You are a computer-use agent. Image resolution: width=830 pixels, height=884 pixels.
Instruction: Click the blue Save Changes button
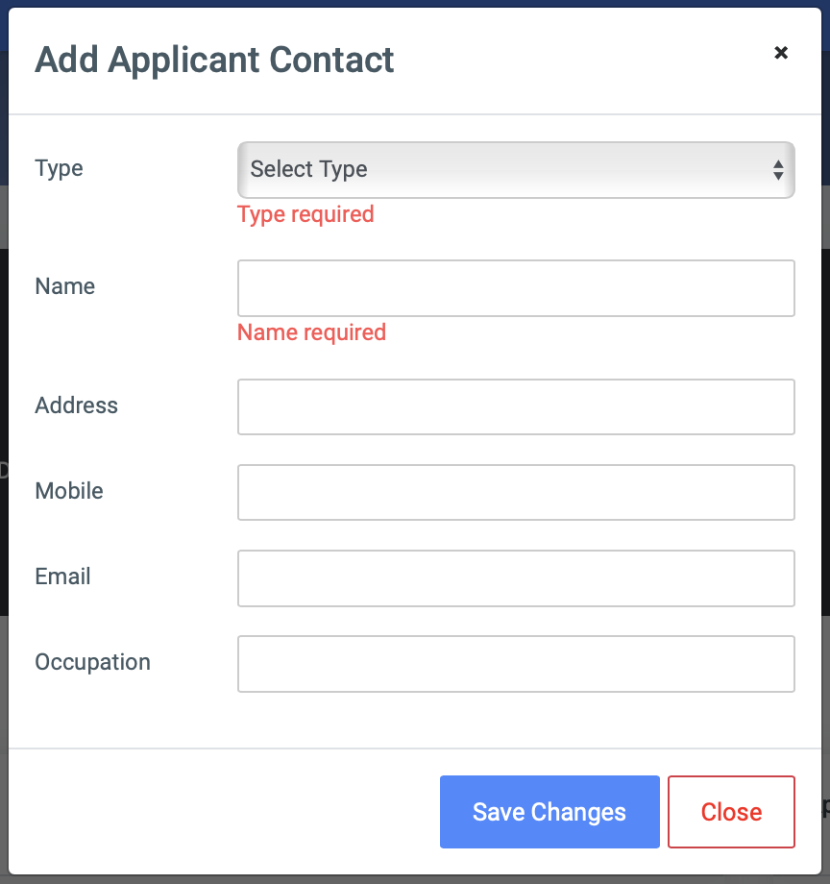pyautogui.click(x=549, y=812)
